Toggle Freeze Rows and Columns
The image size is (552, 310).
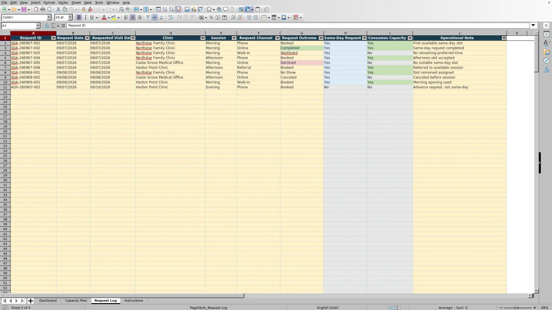tap(247, 9)
